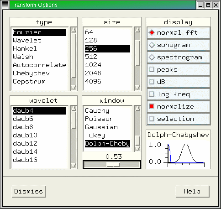
Task: Pick Walsh in the type list
Action: (x=39, y=57)
